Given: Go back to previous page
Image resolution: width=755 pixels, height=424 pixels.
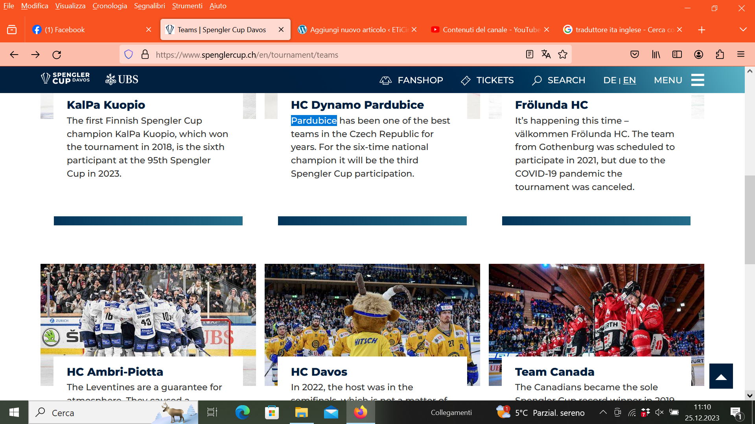Looking at the screenshot, I should [14, 55].
